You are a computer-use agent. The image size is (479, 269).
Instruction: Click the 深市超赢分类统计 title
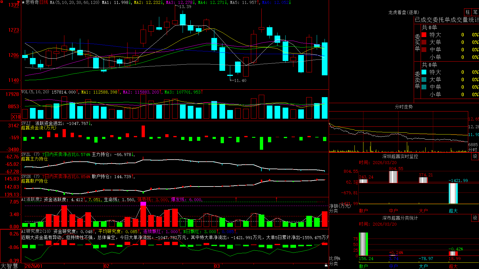400,218
